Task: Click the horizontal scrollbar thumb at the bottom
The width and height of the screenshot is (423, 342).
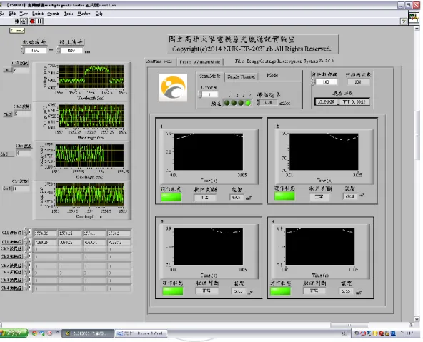Action: point(349,326)
